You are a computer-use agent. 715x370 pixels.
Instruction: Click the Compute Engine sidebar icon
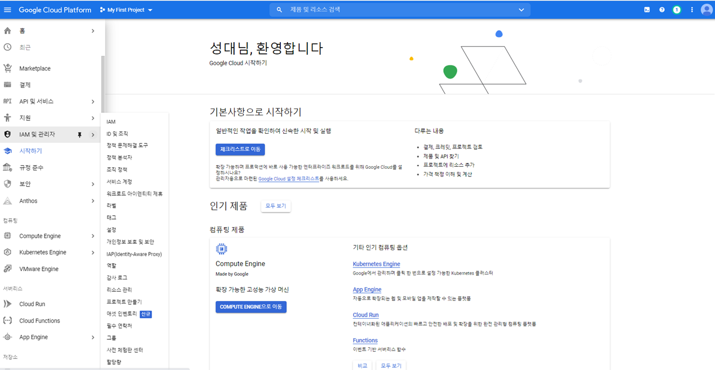coord(8,236)
